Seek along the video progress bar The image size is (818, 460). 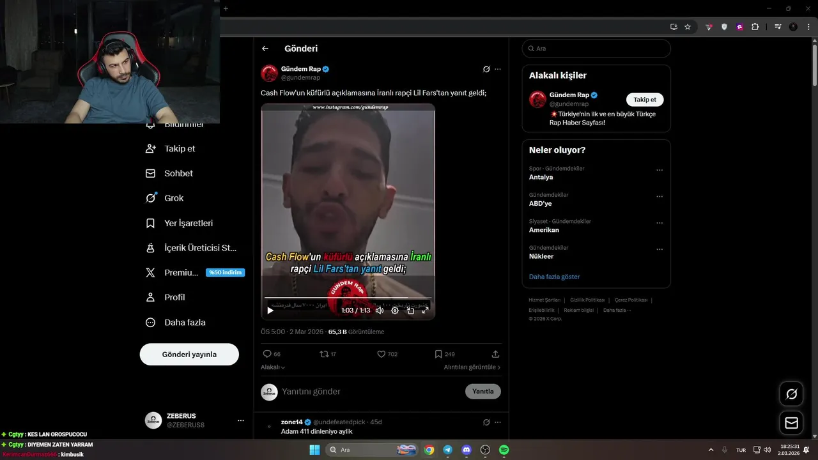pos(348,298)
